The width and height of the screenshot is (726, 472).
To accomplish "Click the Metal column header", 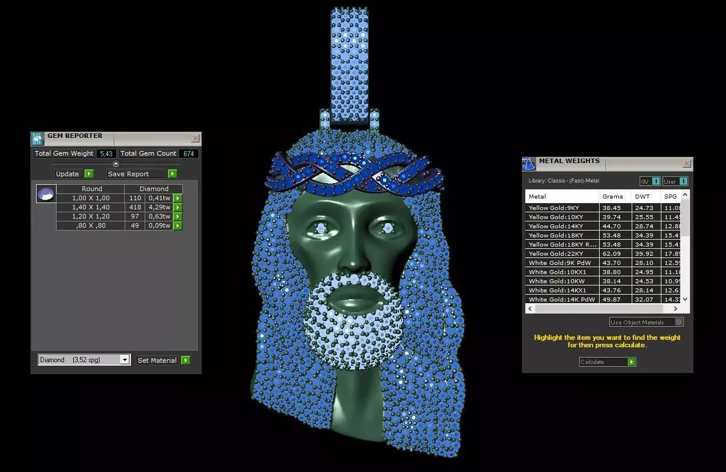I will pyautogui.click(x=563, y=196).
